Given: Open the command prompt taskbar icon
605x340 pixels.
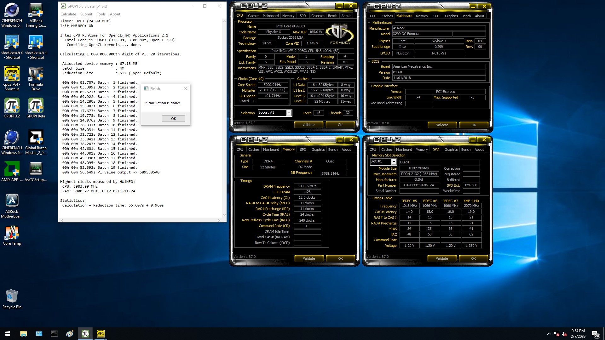Looking at the screenshot, I should 55,334.
